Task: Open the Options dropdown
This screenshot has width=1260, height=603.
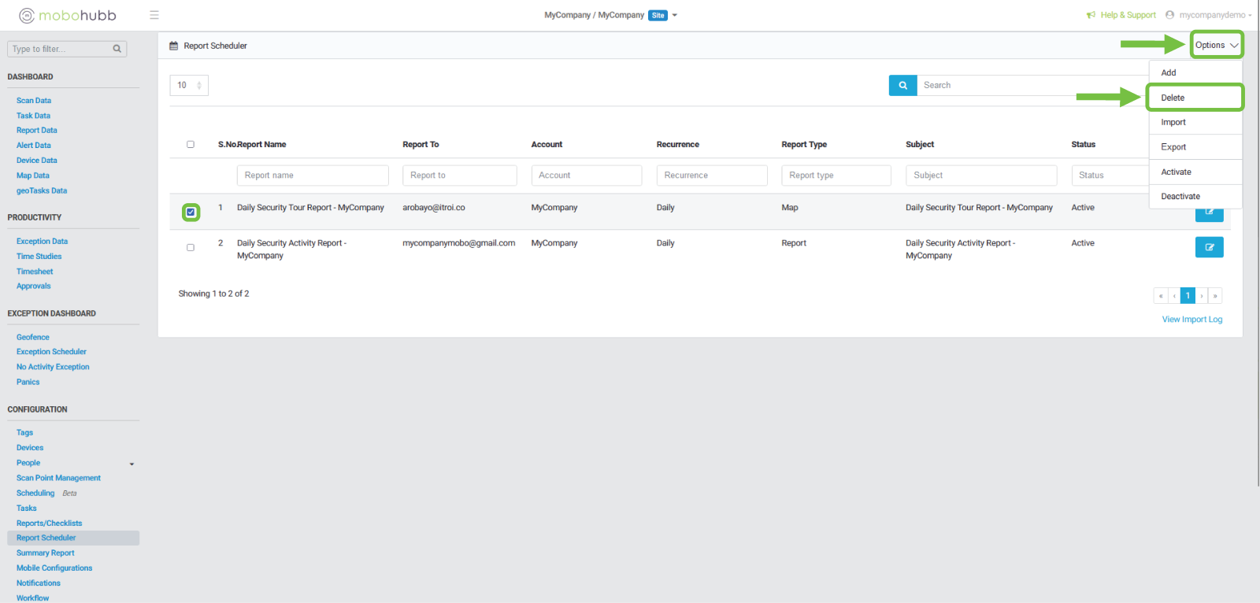Action: (x=1216, y=45)
